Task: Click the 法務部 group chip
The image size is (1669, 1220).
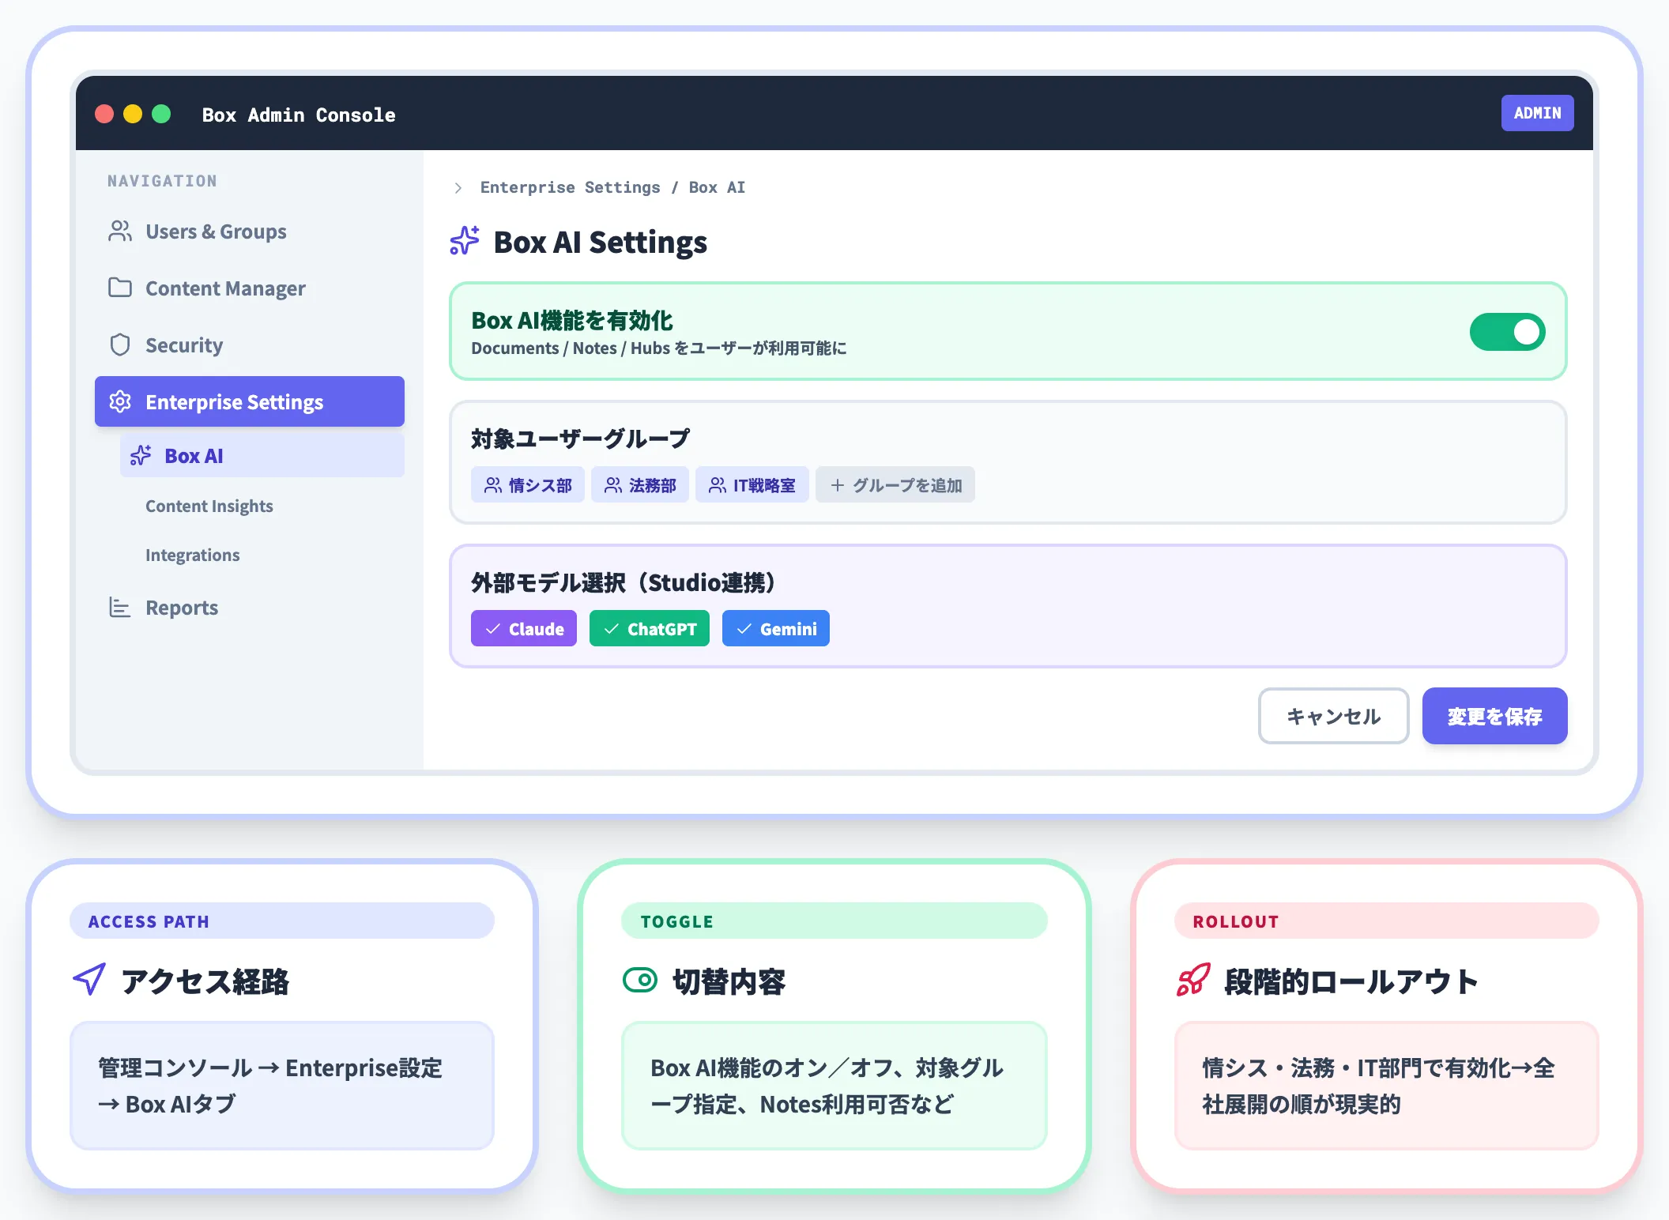Action: [640, 484]
